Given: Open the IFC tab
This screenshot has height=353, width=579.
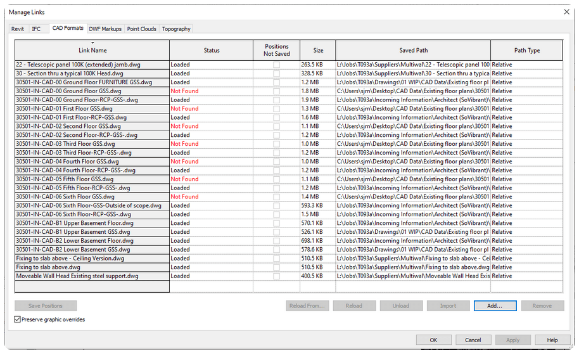Looking at the screenshot, I should pyautogui.click(x=36, y=29).
